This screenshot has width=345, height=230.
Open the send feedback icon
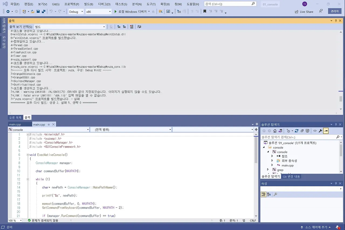click(321, 11)
